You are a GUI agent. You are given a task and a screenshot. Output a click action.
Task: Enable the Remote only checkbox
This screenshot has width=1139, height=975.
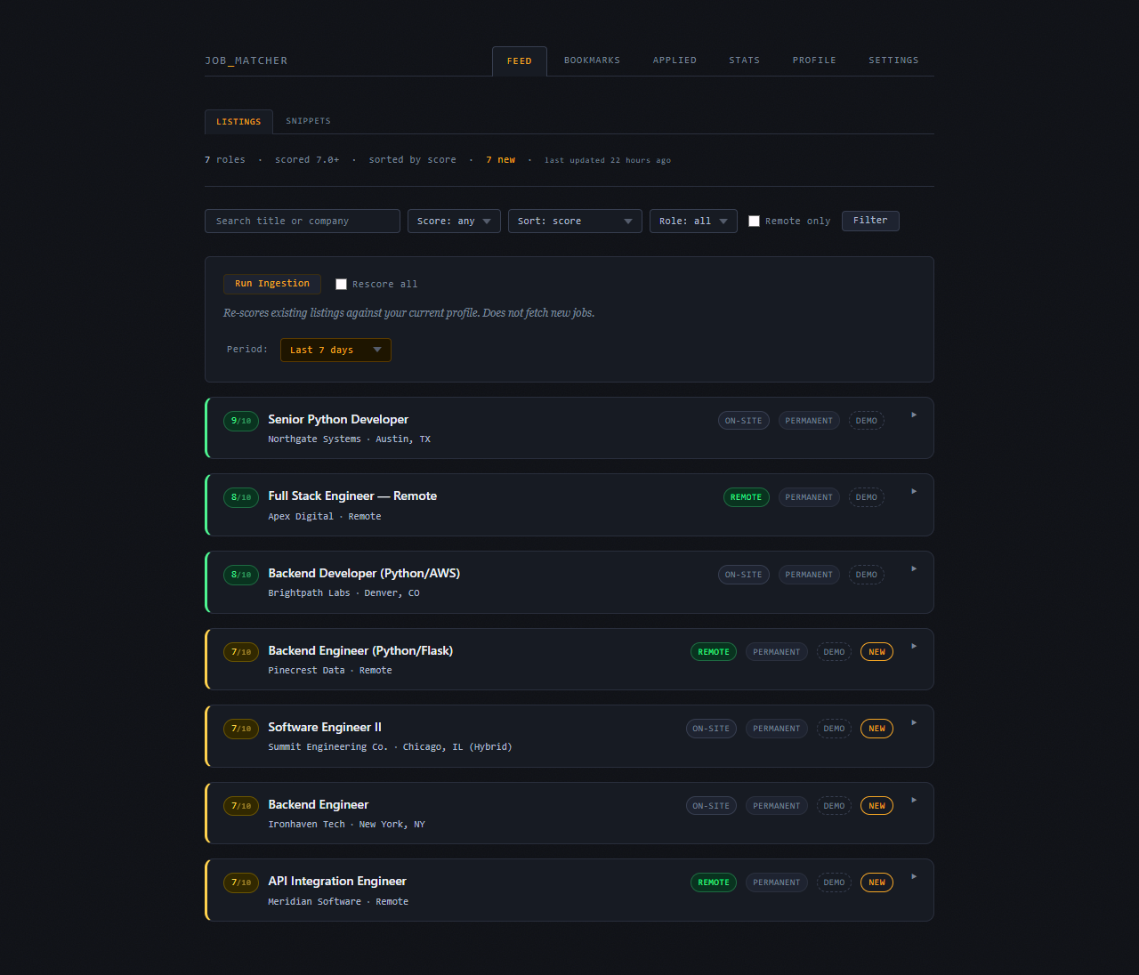click(754, 221)
